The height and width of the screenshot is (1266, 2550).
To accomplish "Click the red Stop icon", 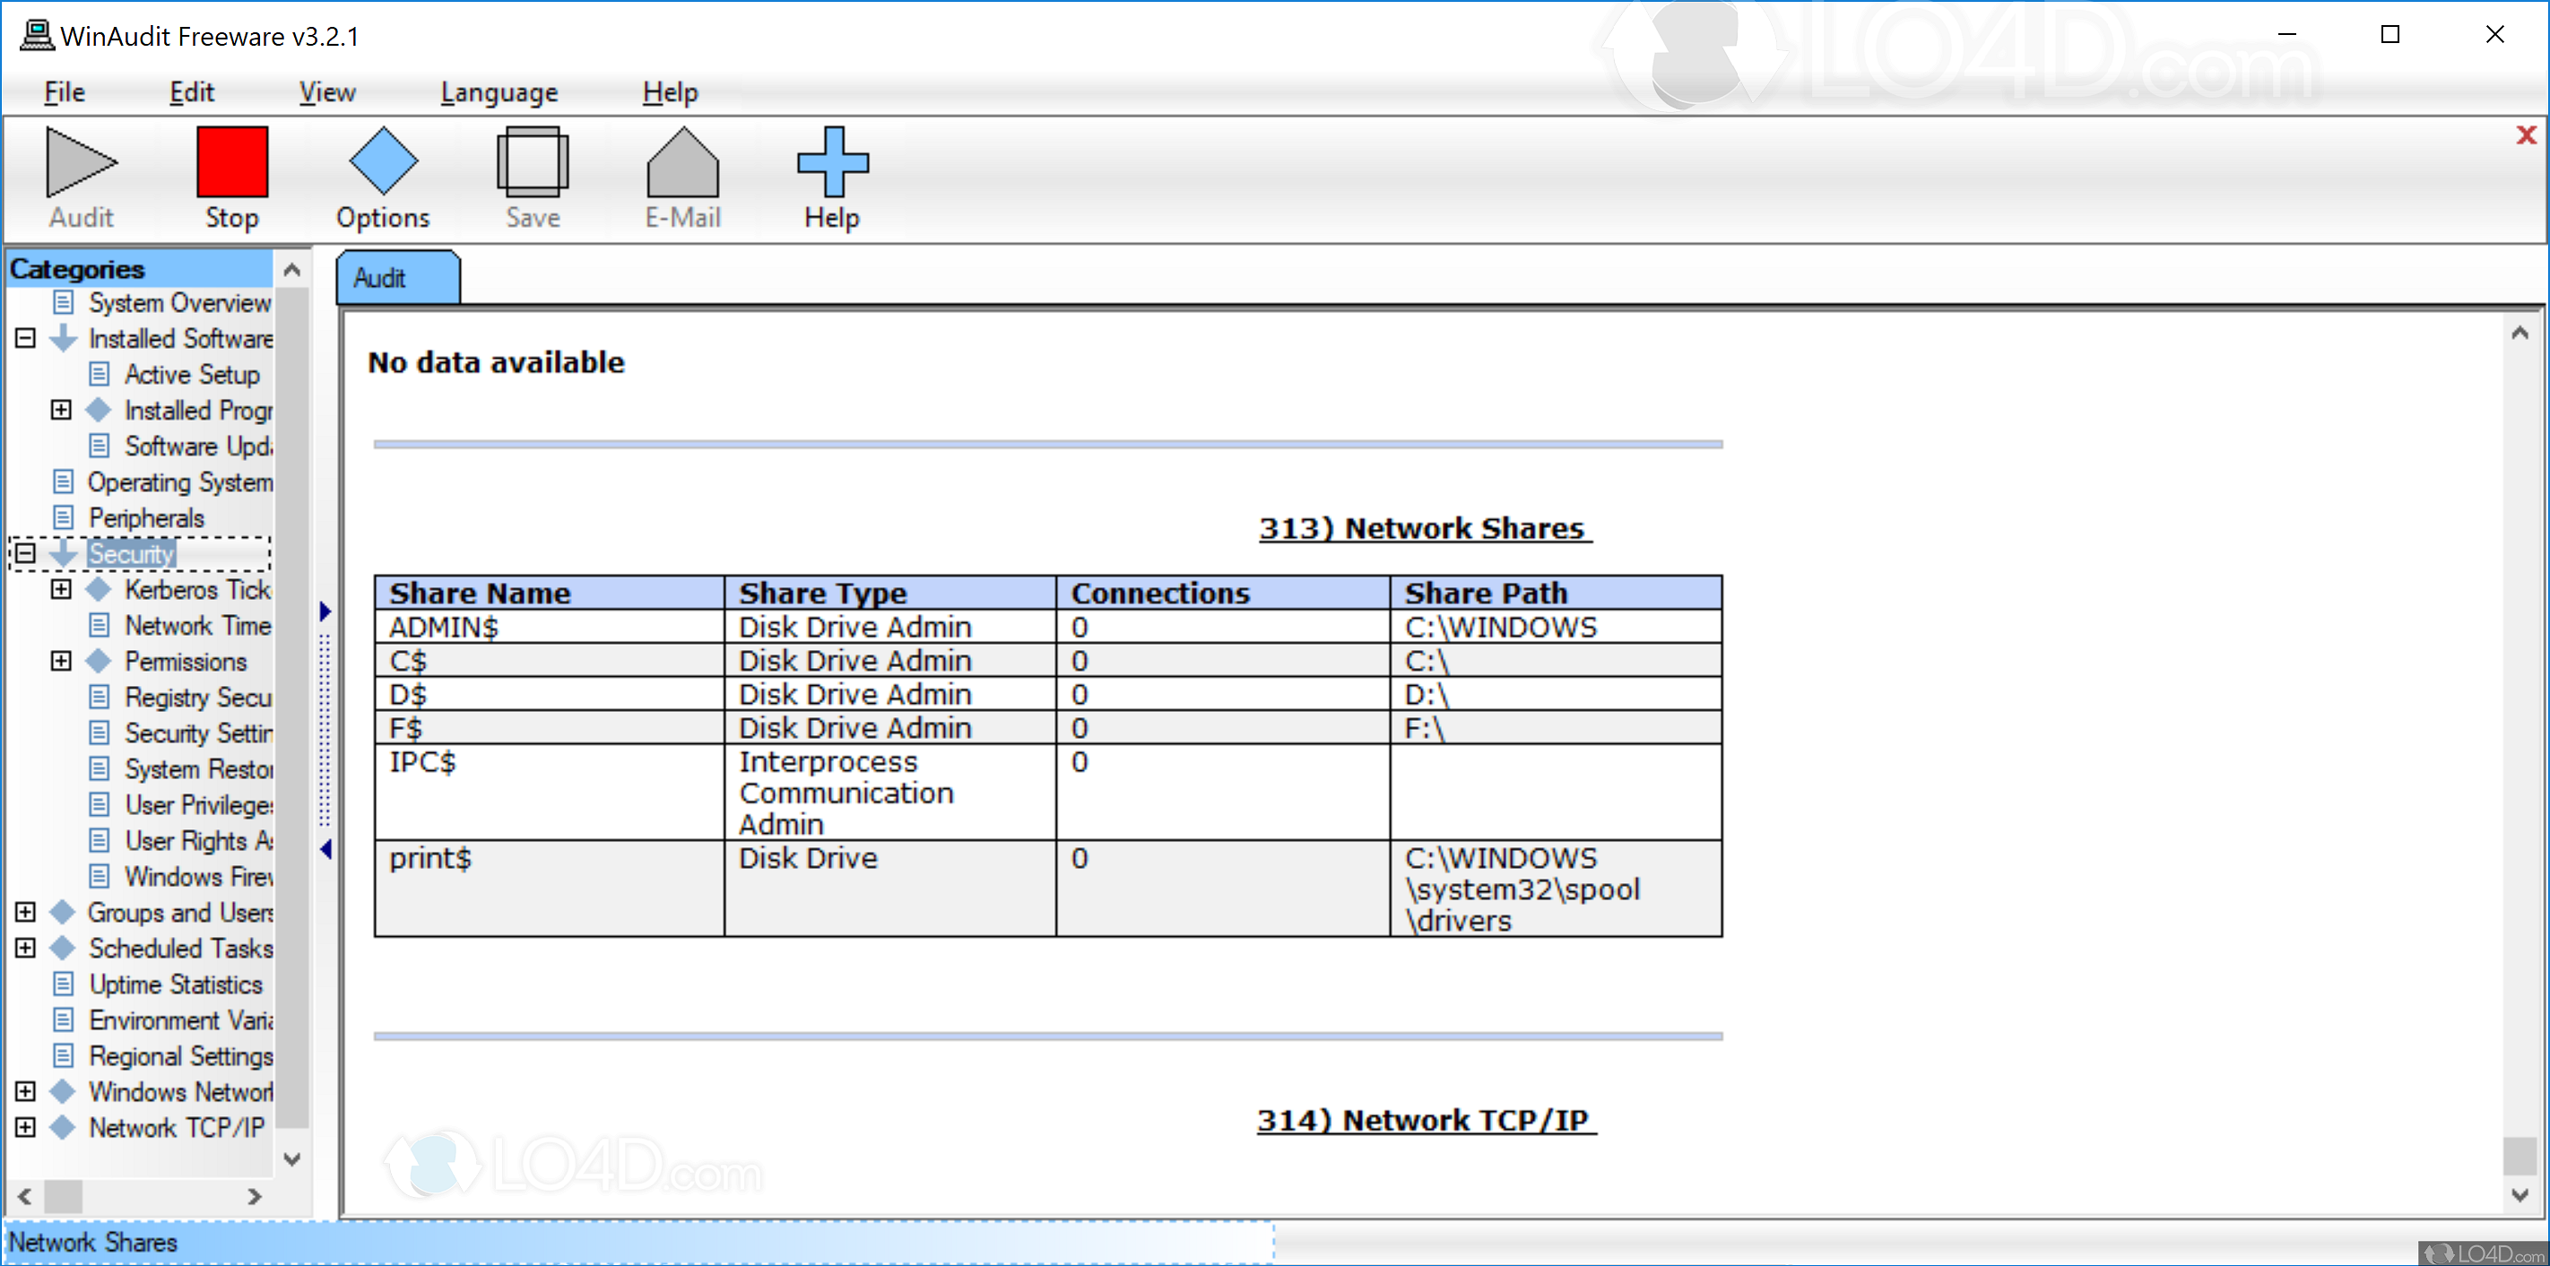I will pos(231,163).
